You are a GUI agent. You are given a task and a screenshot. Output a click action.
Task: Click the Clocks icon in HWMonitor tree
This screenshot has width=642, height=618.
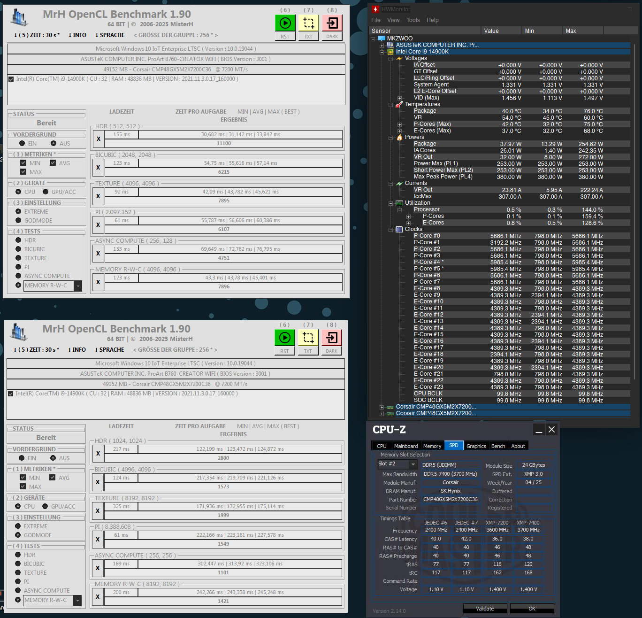(x=399, y=230)
